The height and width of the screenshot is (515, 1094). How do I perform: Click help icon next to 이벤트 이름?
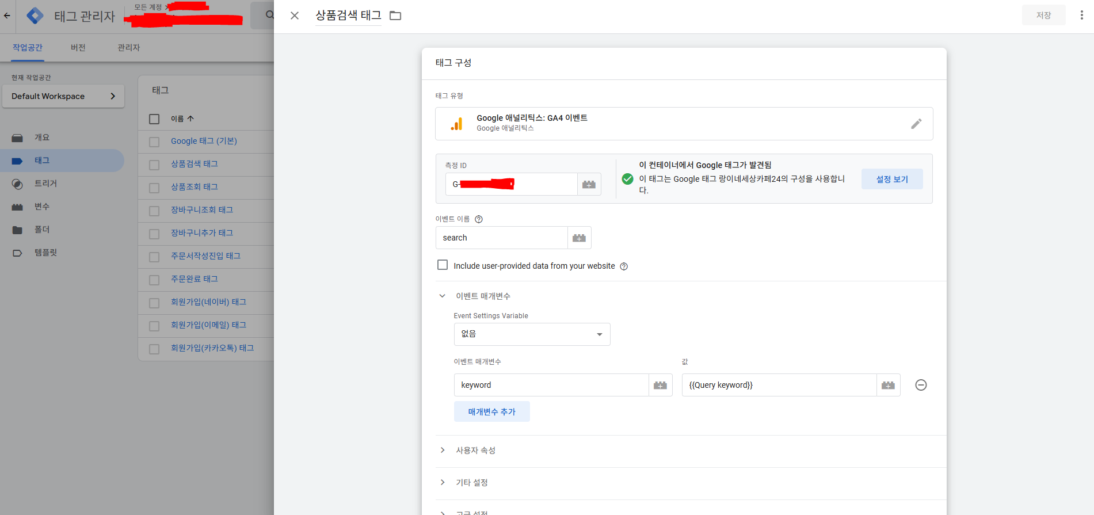[479, 219]
